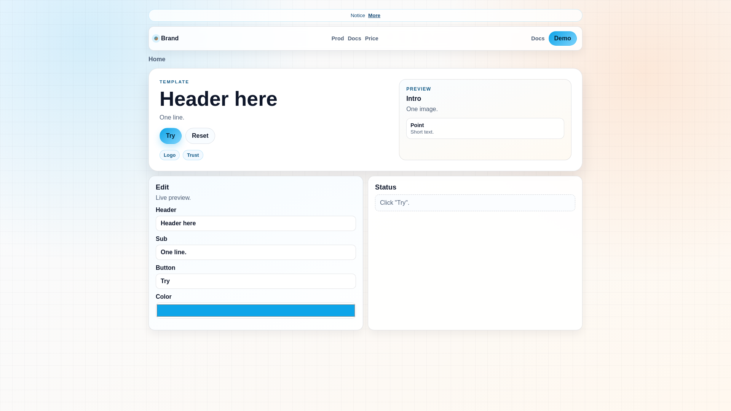Click the Notice label text

[x=358, y=16]
